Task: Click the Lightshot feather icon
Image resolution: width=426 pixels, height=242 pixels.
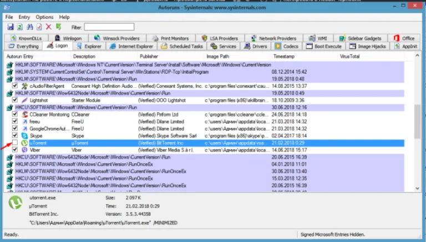Action: 25,100
